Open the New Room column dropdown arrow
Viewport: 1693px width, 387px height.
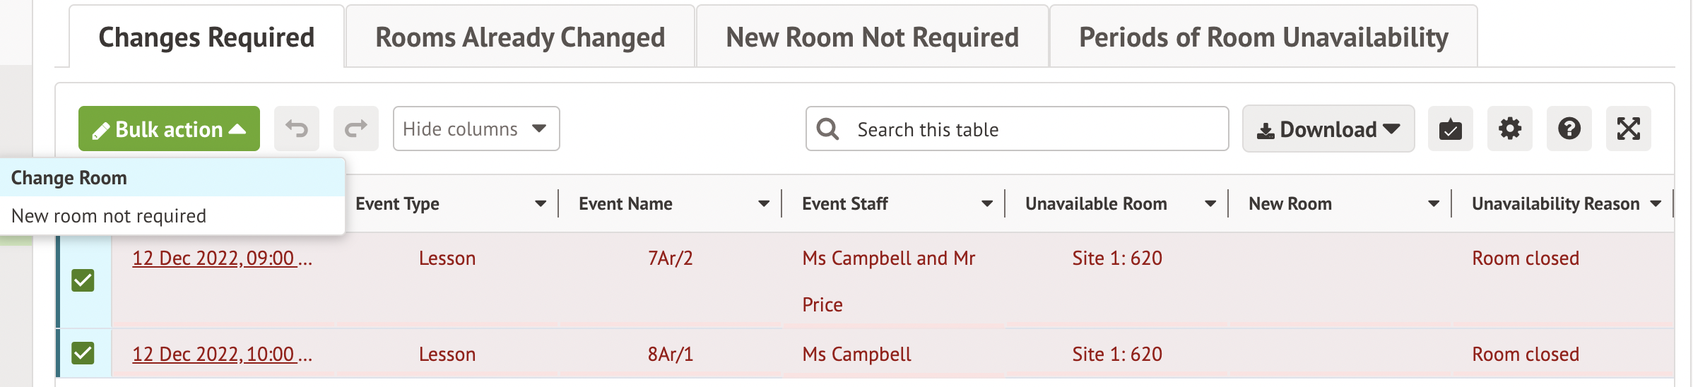tap(1434, 204)
